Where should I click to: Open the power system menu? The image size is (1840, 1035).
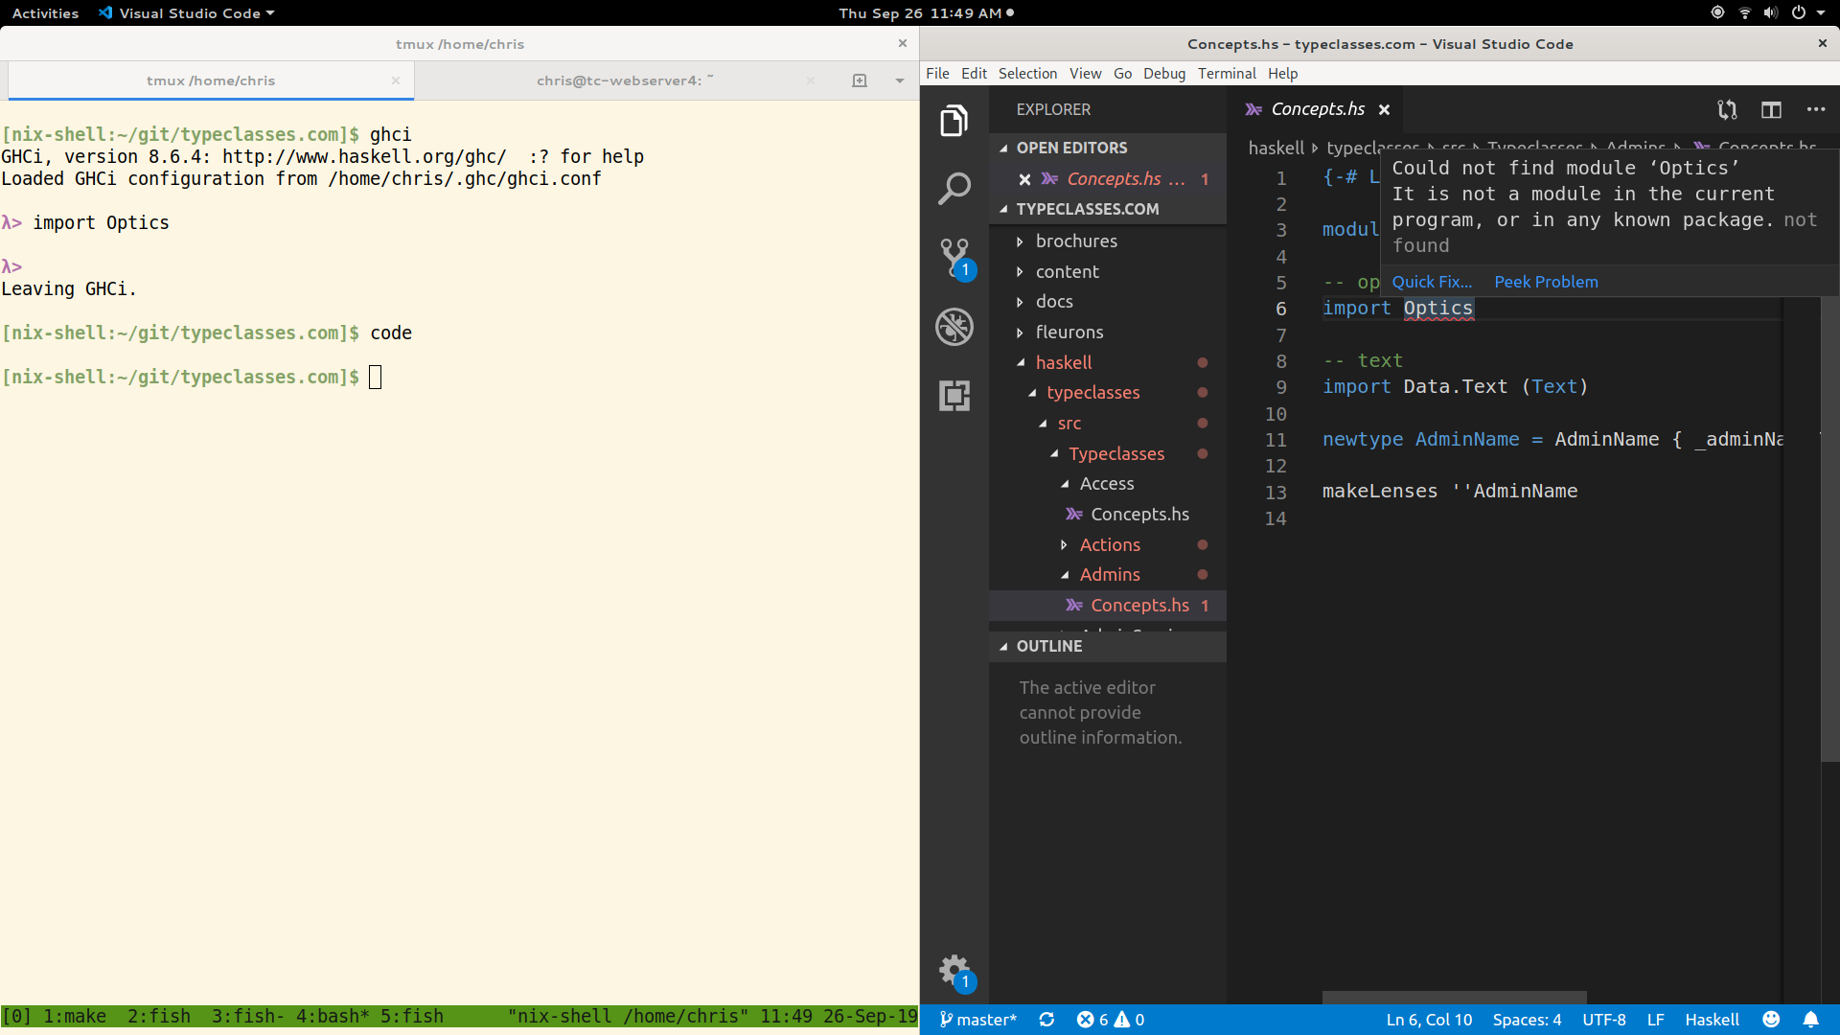(x=1799, y=12)
